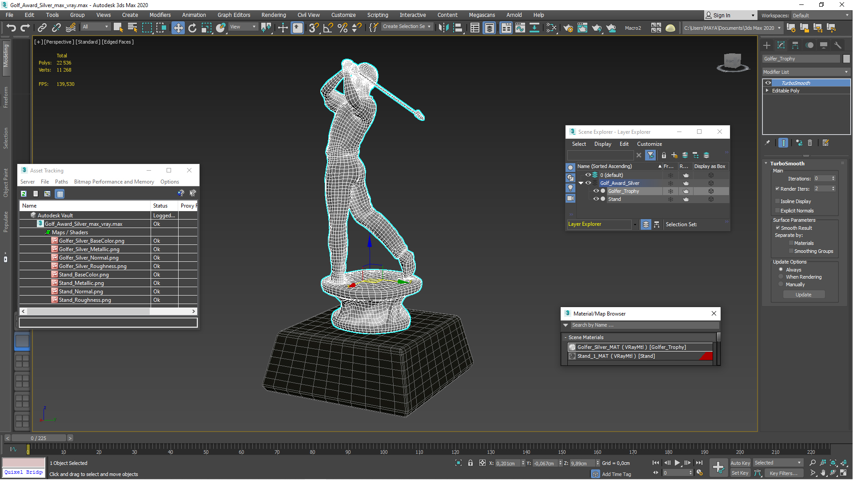The height and width of the screenshot is (480, 853).
Task: Select the TurboSmooth modifier icon
Action: pyautogui.click(x=768, y=82)
